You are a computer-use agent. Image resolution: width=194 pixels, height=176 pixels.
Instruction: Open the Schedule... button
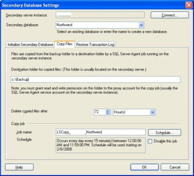click(x=164, y=133)
